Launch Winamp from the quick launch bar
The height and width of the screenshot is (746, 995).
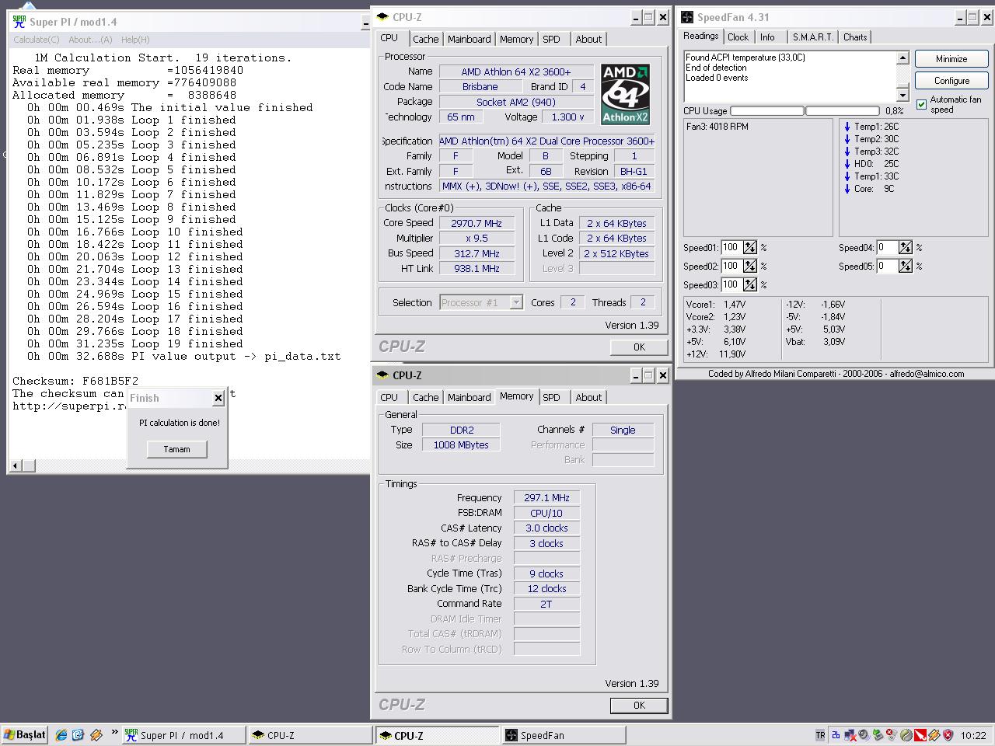(96, 734)
